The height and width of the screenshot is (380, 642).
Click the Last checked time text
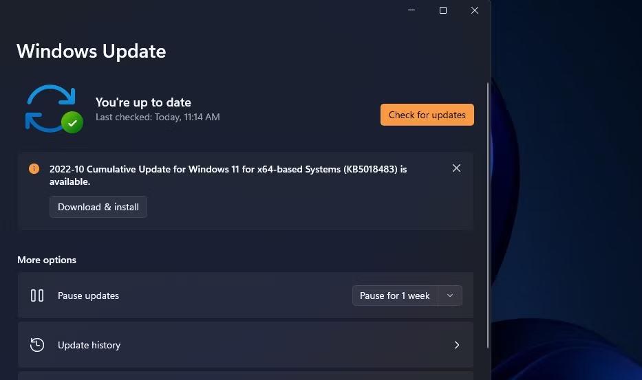click(158, 117)
